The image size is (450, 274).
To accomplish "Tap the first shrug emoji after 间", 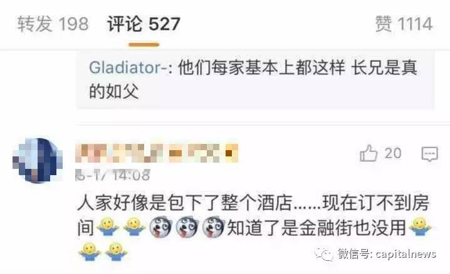I will coord(108,226).
